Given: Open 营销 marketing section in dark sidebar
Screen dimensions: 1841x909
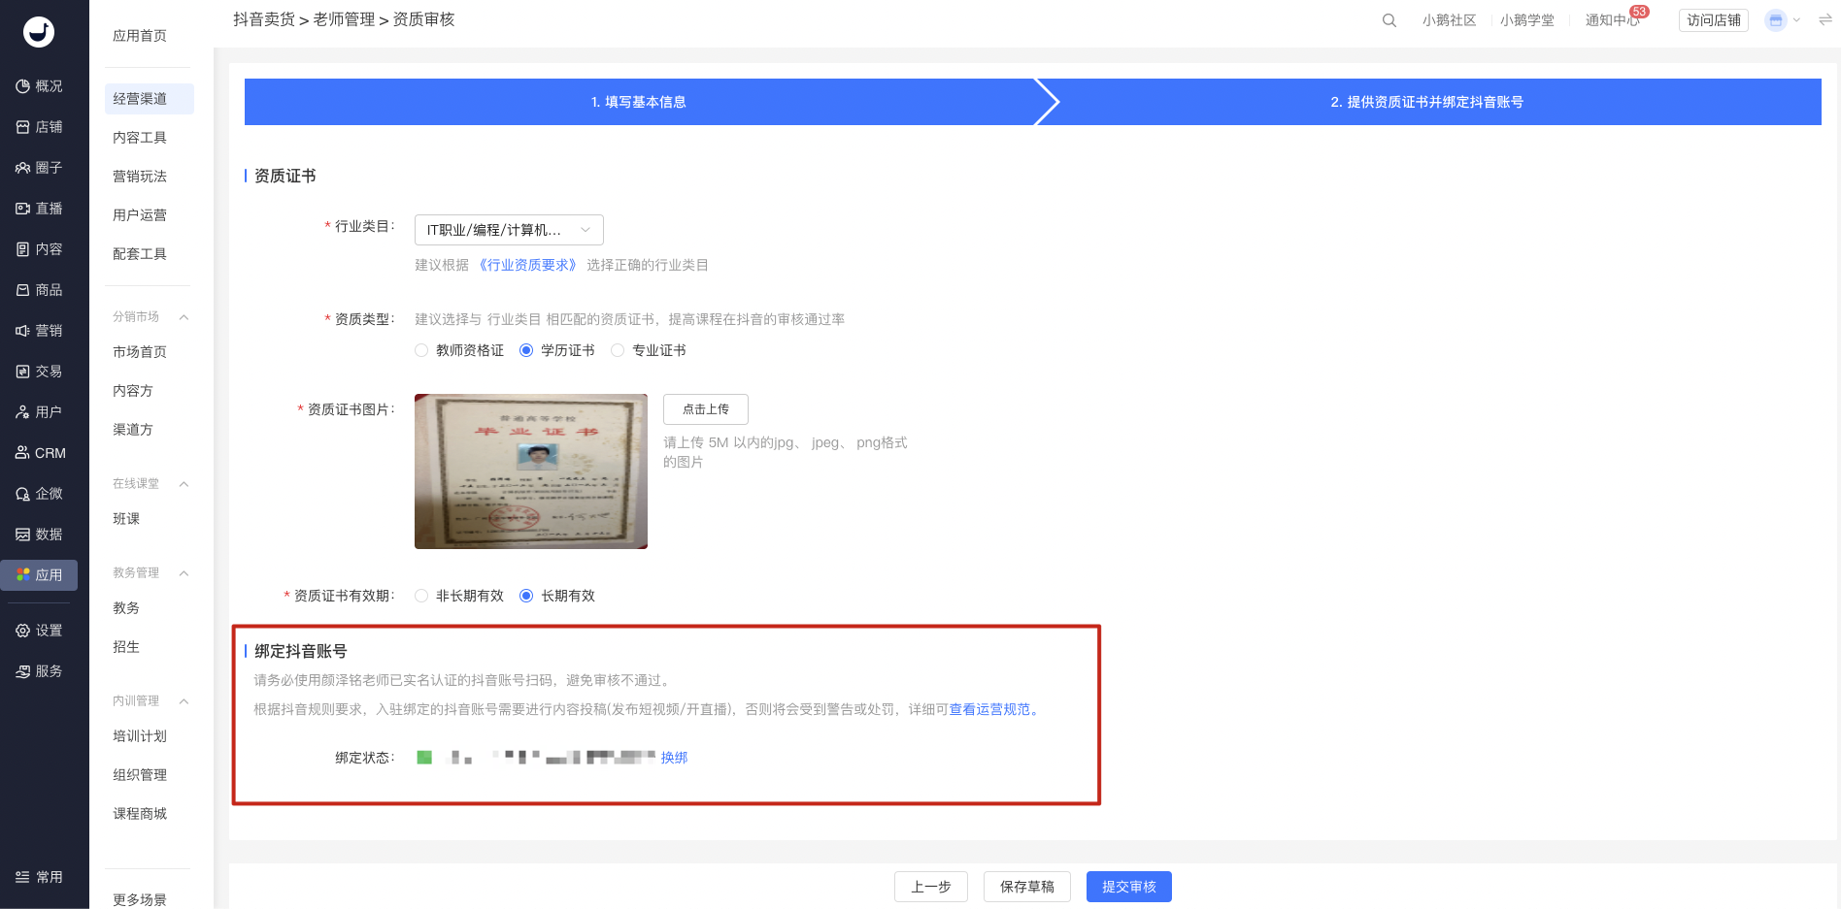Looking at the screenshot, I should (x=39, y=331).
